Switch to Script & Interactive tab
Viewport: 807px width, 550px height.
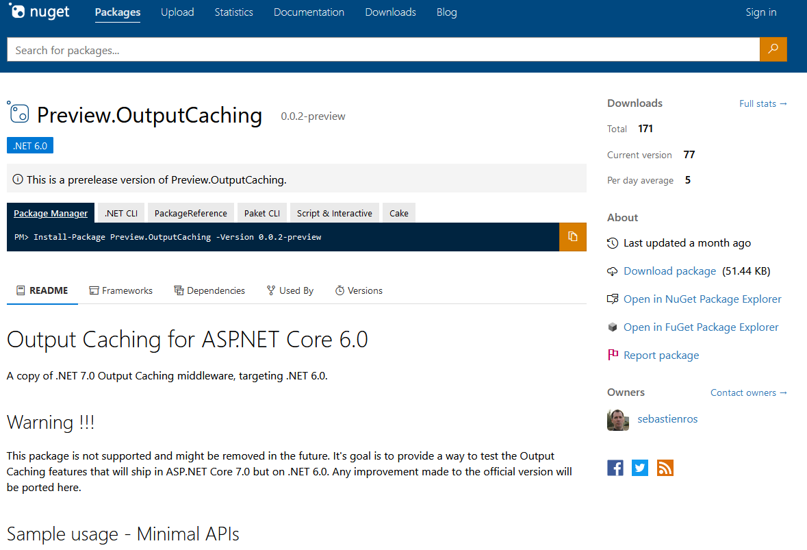(x=335, y=213)
